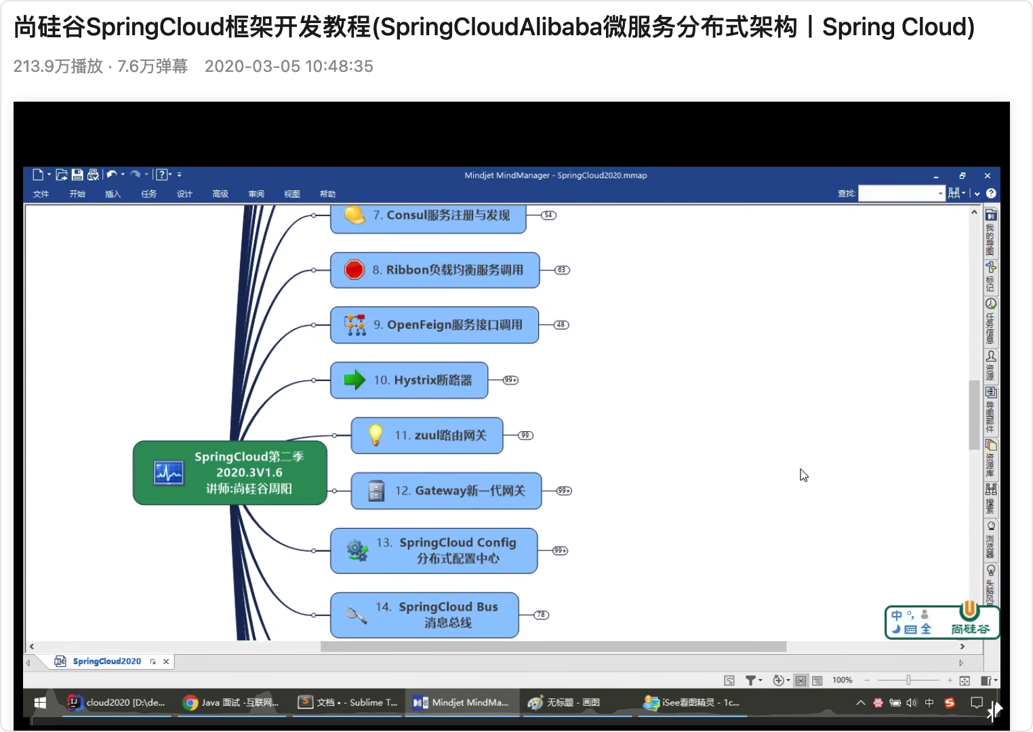
Task: Open the Windows Start button
Action: point(40,703)
